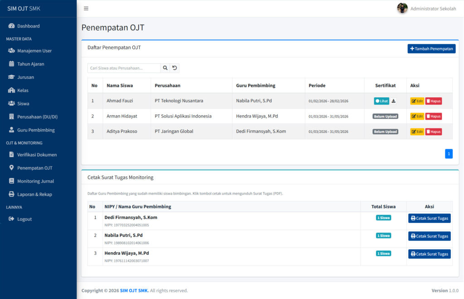The height and width of the screenshot is (299, 464).
Task: Open the administrator profile avatar
Action: click(402, 9)
